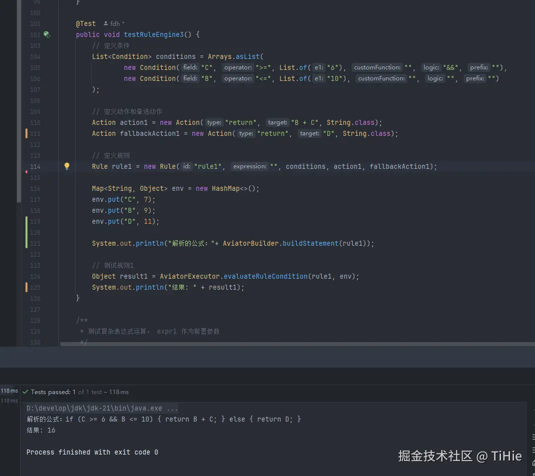This screenshot has width=535, height=476.
Task: Click the Tests passed: 1 of 1 test status text
Action: (x=80, y=392)
